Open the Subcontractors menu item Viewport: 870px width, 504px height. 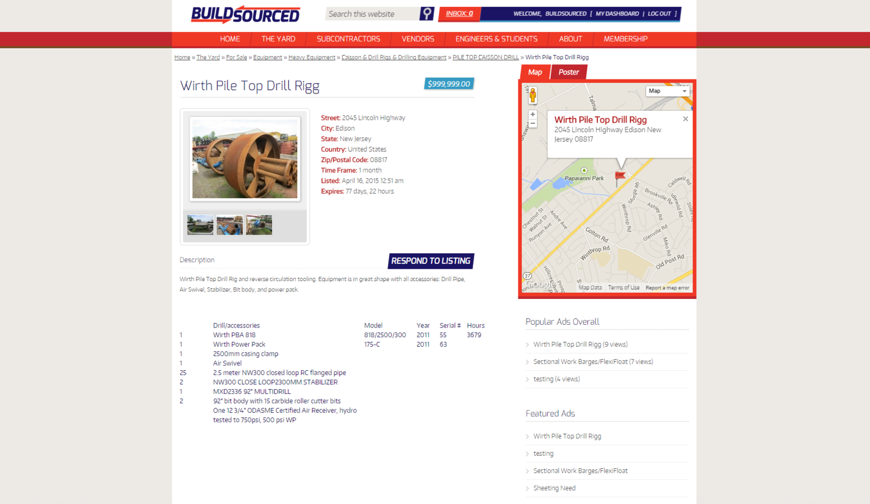click(x=348, y=39)
